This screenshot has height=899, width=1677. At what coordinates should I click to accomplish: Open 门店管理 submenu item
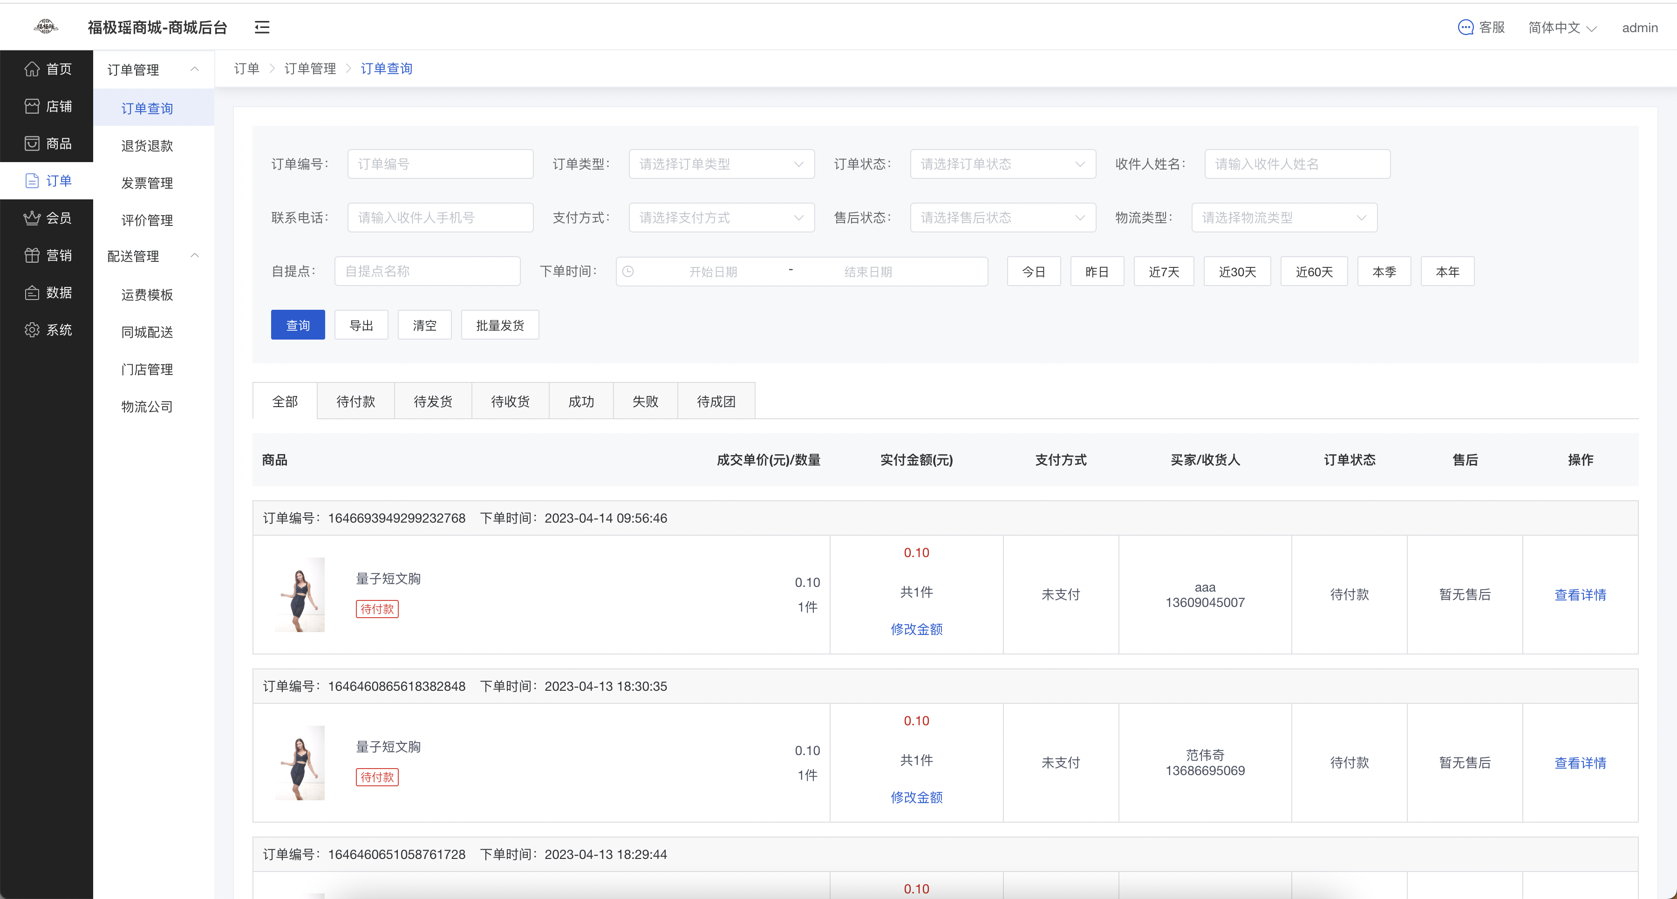(154, 369)
